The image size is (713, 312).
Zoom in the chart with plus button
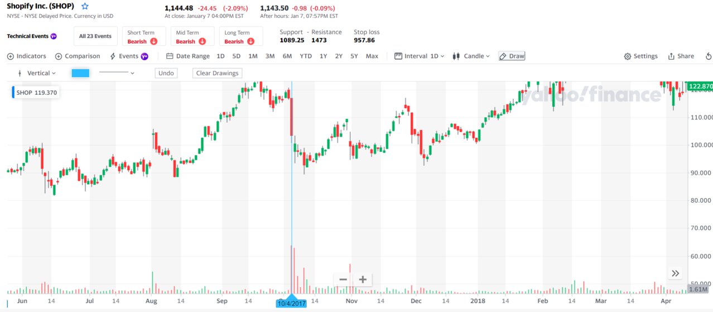pos(363,280)
